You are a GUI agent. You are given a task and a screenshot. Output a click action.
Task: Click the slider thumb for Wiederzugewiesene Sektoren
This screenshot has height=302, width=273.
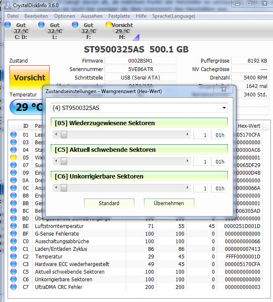coord(64,135)
